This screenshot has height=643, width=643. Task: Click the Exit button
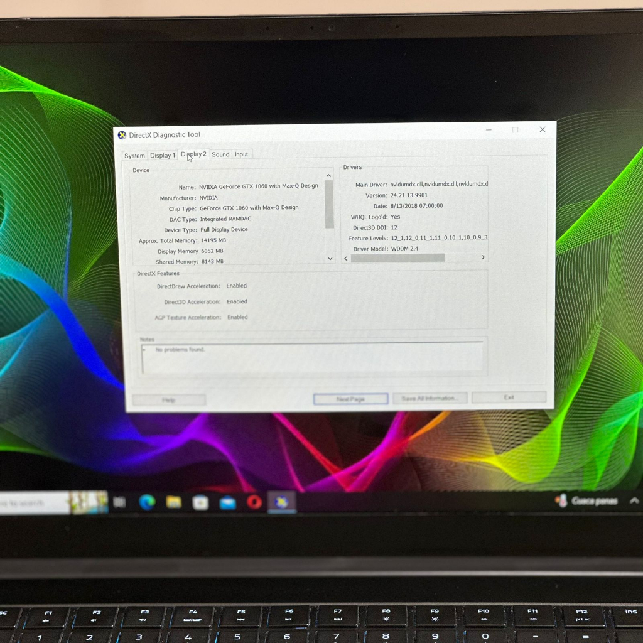[509, 397]
